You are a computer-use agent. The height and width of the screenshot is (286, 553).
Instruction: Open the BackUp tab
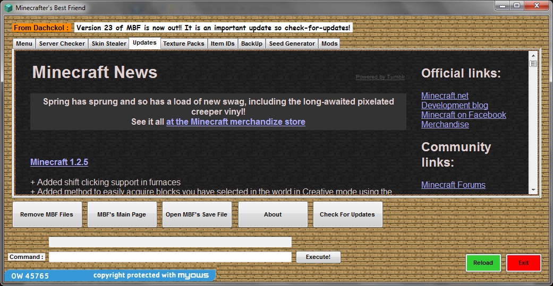(252, 44)
